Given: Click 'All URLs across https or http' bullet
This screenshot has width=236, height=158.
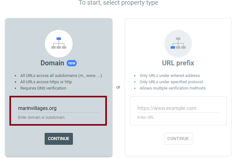Looking at the screenshot, I should (46, 82).
